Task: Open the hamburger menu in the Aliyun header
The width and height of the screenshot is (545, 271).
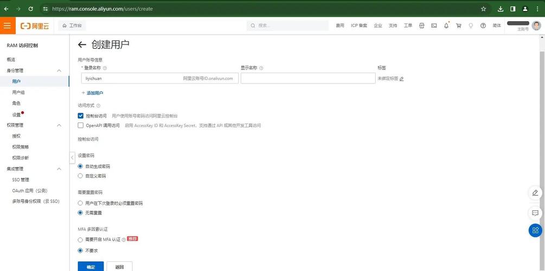Action: pyautogui.click(x=7, y=25)
